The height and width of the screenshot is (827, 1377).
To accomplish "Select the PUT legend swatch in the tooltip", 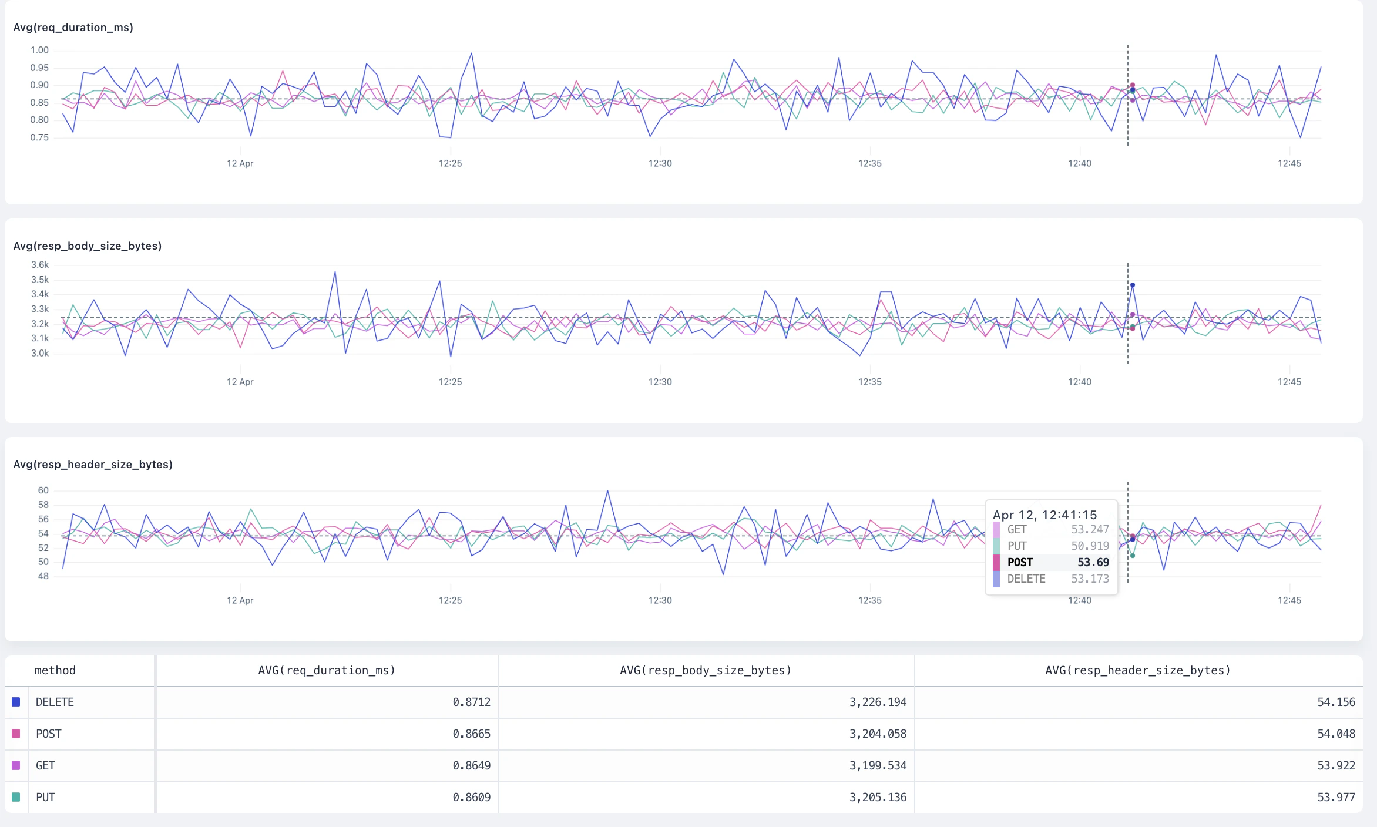I will (997, 546).
